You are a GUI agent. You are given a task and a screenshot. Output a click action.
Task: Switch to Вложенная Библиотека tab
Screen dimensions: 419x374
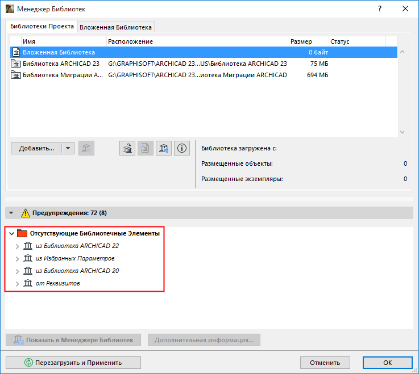pyautogui.click(x=116, y=27)
